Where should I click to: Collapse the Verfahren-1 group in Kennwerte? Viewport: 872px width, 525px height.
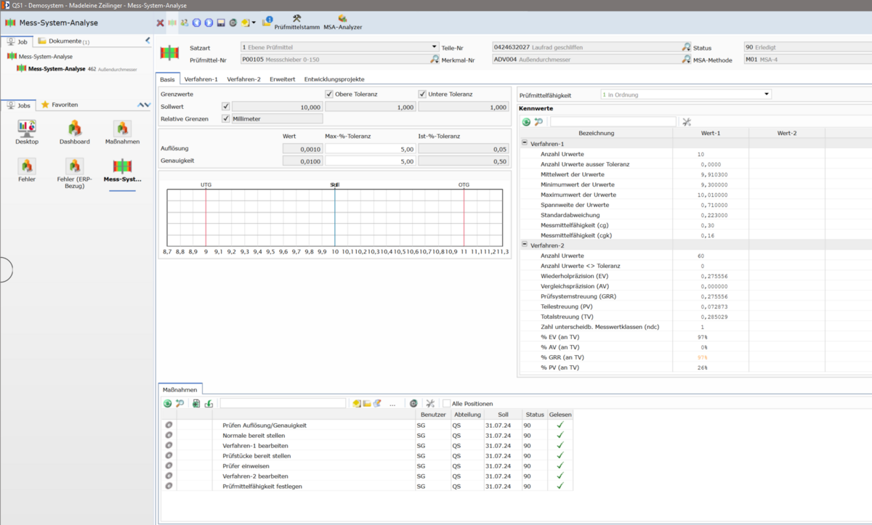pyautogui.click(x=525, y=144)
